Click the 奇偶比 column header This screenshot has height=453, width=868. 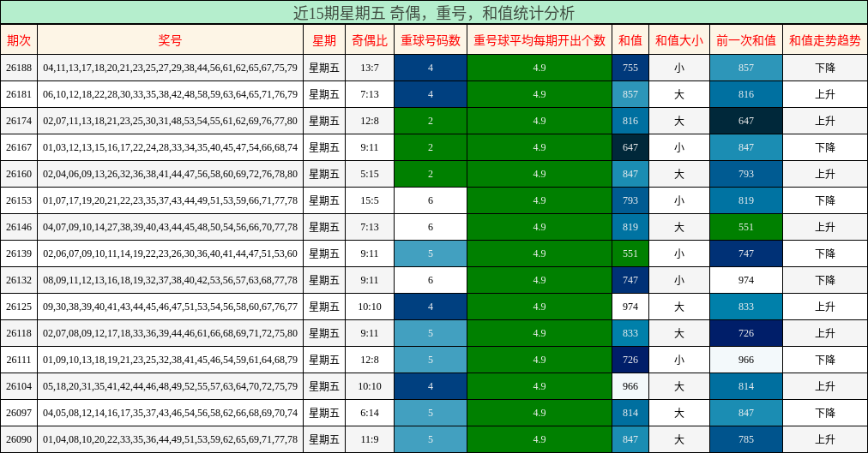coord(369,40)
